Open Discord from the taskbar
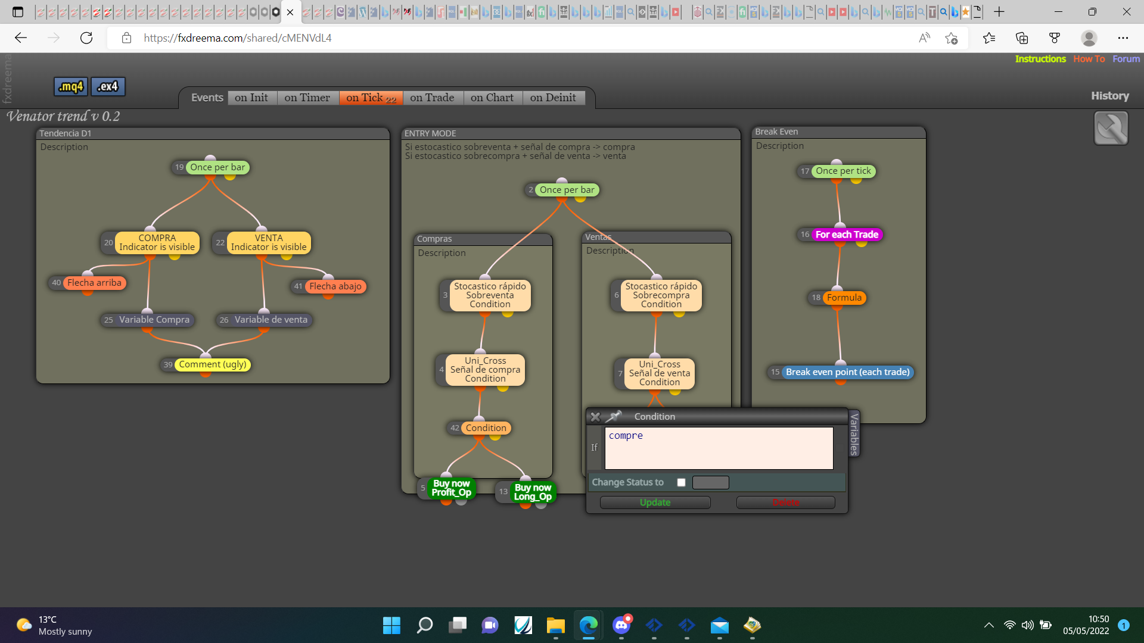1144x643 pixels. pos(621,625)
